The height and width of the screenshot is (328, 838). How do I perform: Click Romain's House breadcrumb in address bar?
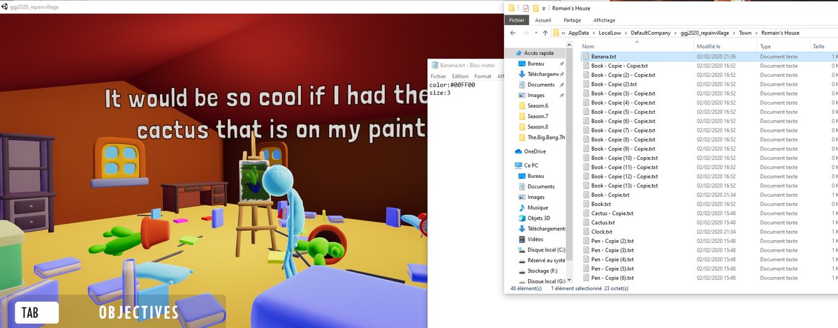pos(780,33)
